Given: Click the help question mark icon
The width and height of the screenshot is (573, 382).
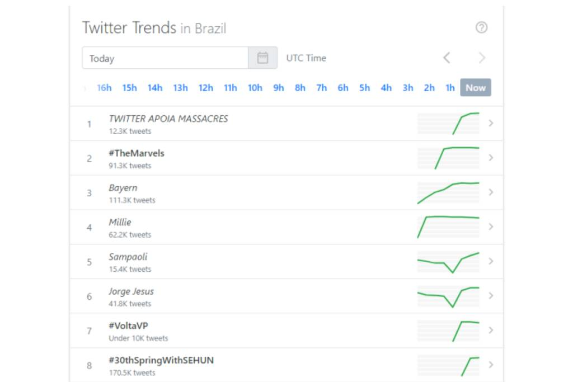Looking at the screenshot, I should (481, 28).
